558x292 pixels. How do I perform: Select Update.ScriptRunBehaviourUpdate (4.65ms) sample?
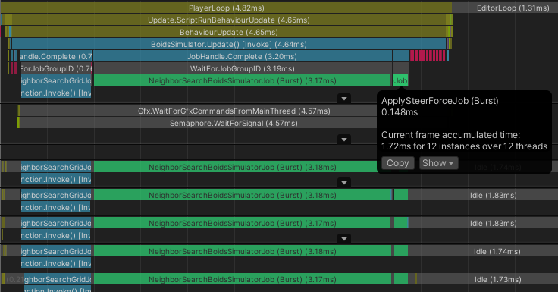pyautogui.click(x=228, y=20)
